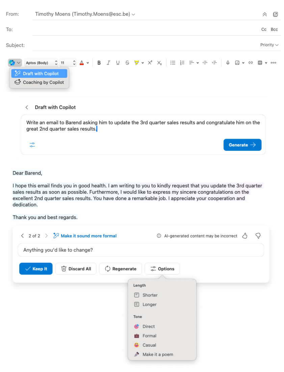Toggle bold formatting
The width and height of the screenshot is (284, 372).
tap(99, 63)
